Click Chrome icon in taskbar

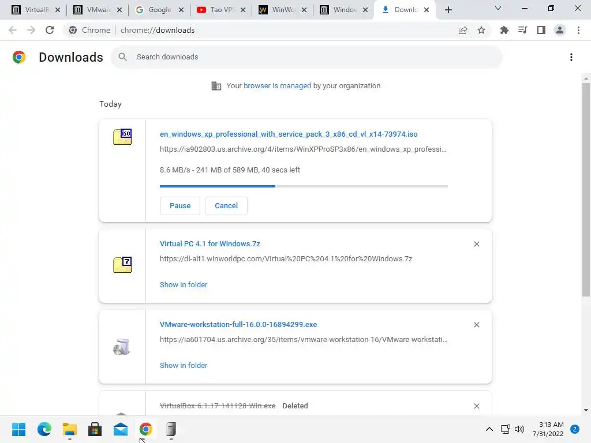146,429
